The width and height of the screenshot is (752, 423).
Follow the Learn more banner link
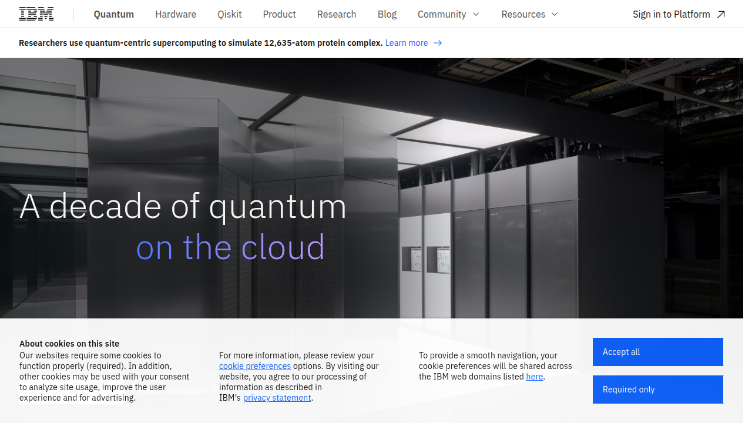pyautogui.click(x=407, y=43)
